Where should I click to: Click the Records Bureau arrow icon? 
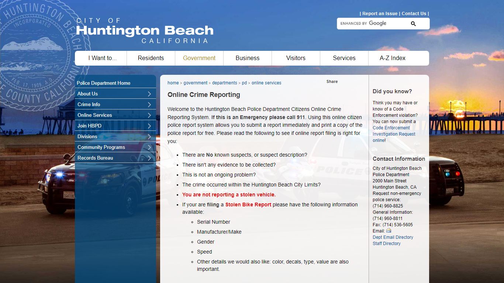[149, 158]
